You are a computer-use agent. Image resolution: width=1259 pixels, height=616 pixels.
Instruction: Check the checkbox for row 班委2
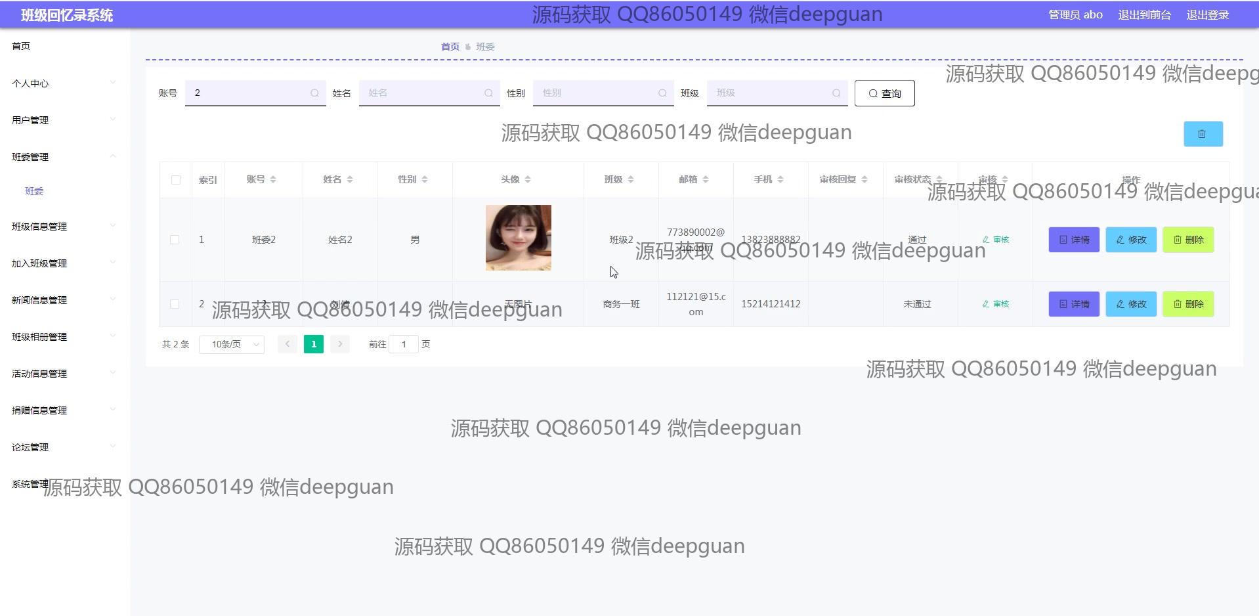tap(175, 240)
